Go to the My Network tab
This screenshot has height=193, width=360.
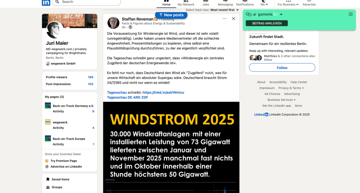[x=186, y=3]
